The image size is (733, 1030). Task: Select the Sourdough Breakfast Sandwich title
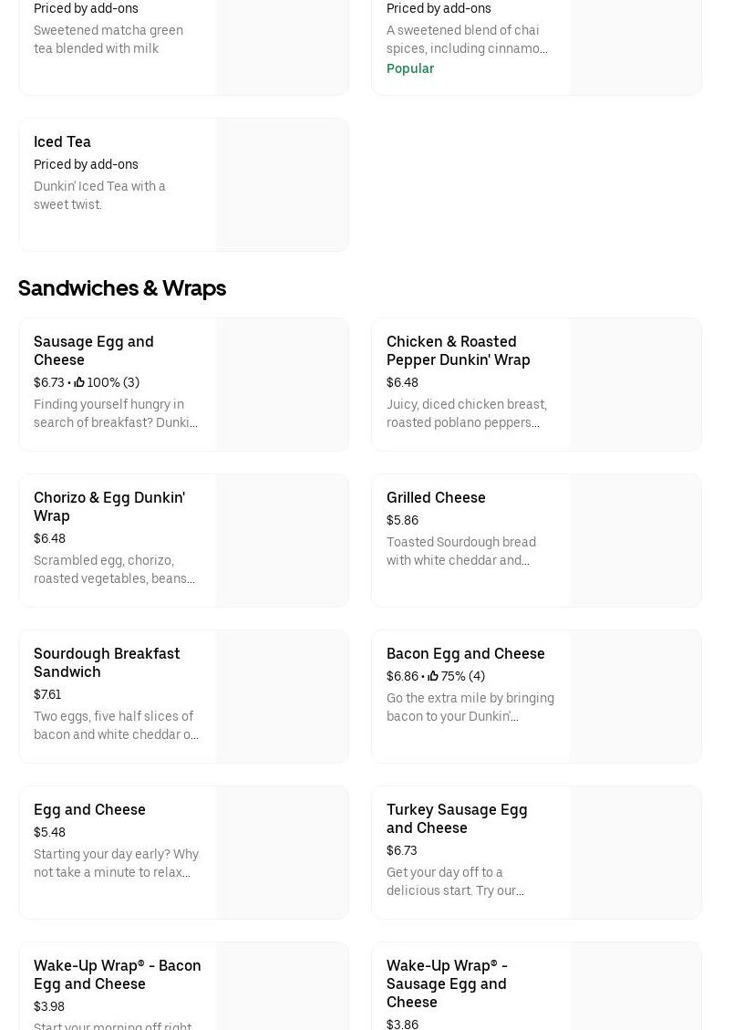(x=107, y=662)
